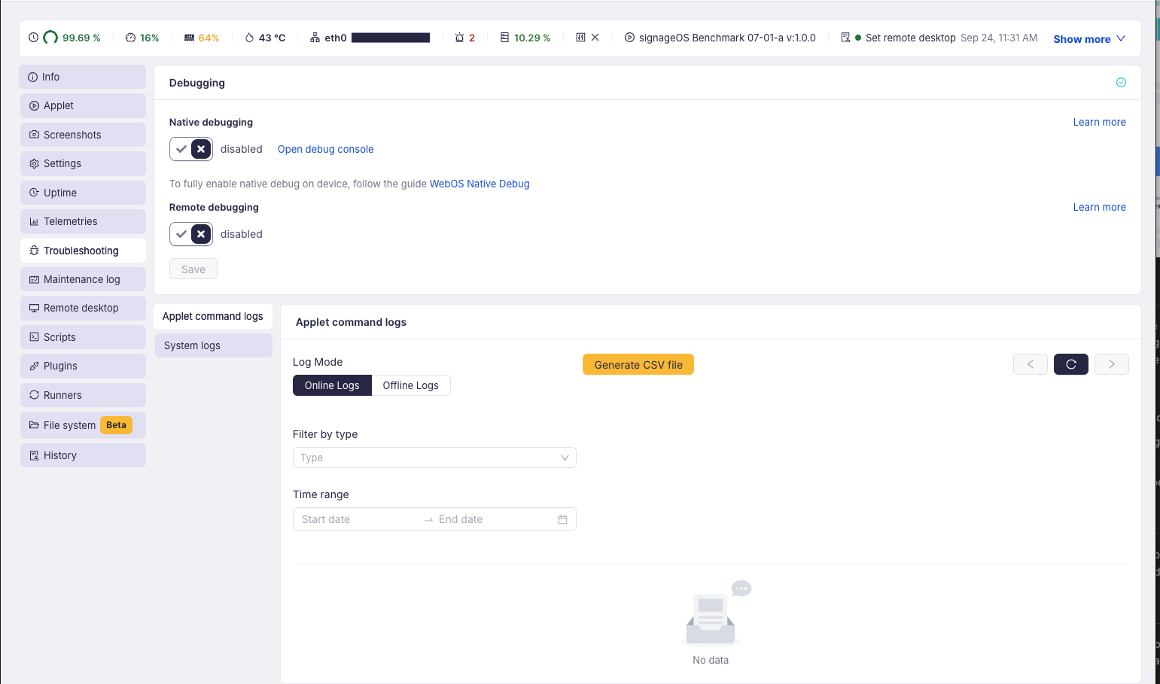Click the refresh logs icon button
Image resolution: width=1160 pixels, height=684 pixels.
1071,364
